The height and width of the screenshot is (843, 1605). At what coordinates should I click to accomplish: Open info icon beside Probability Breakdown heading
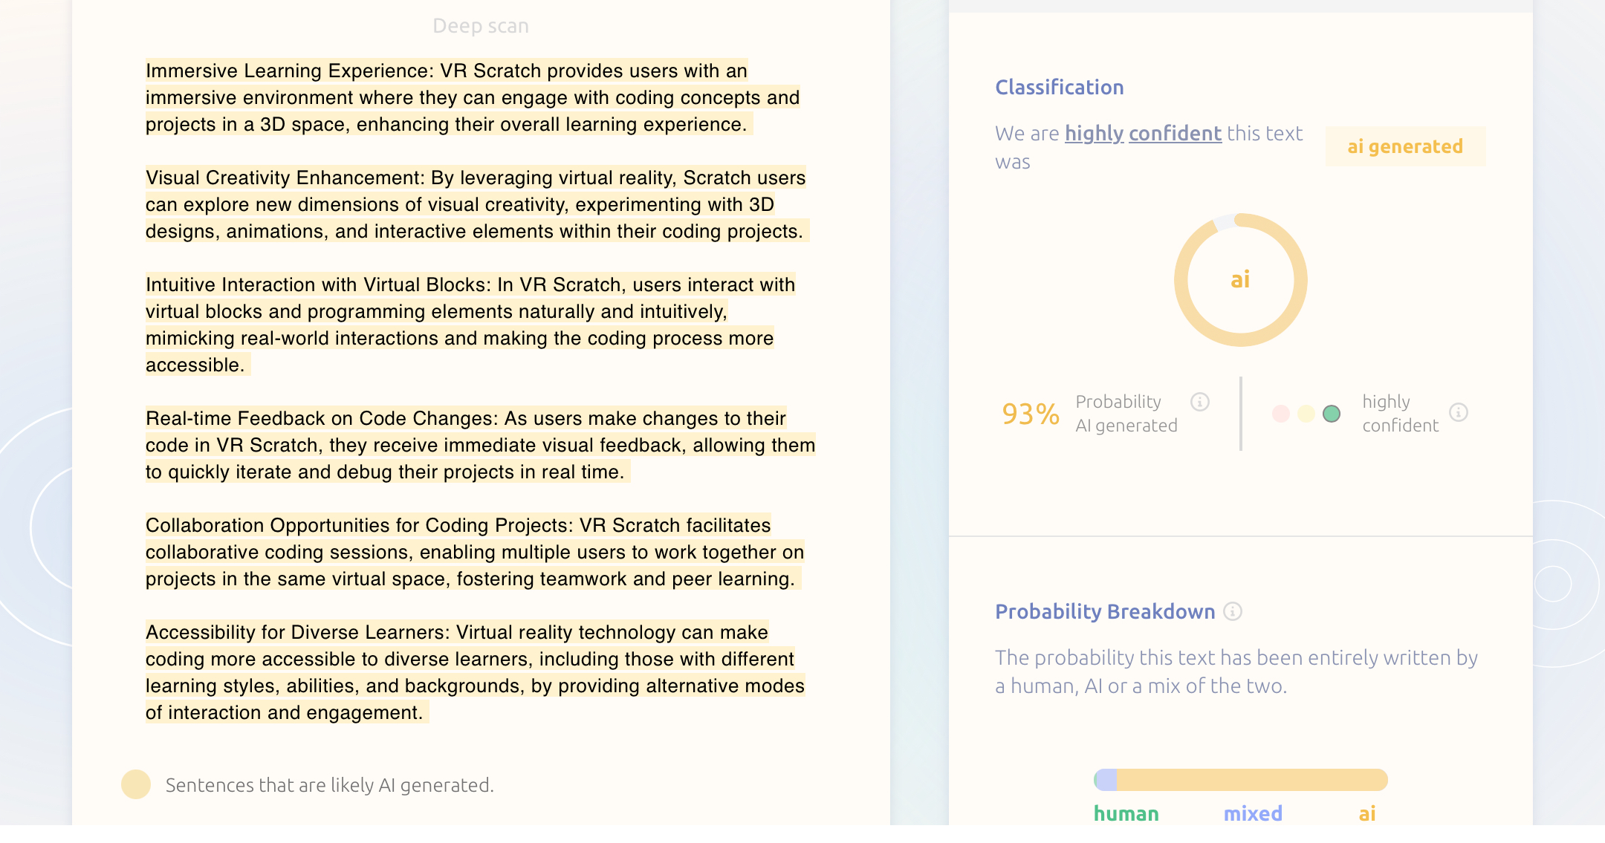click(1233, 611)
